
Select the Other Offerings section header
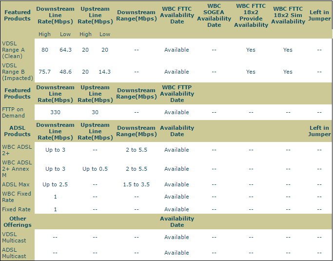pos(18,221)
